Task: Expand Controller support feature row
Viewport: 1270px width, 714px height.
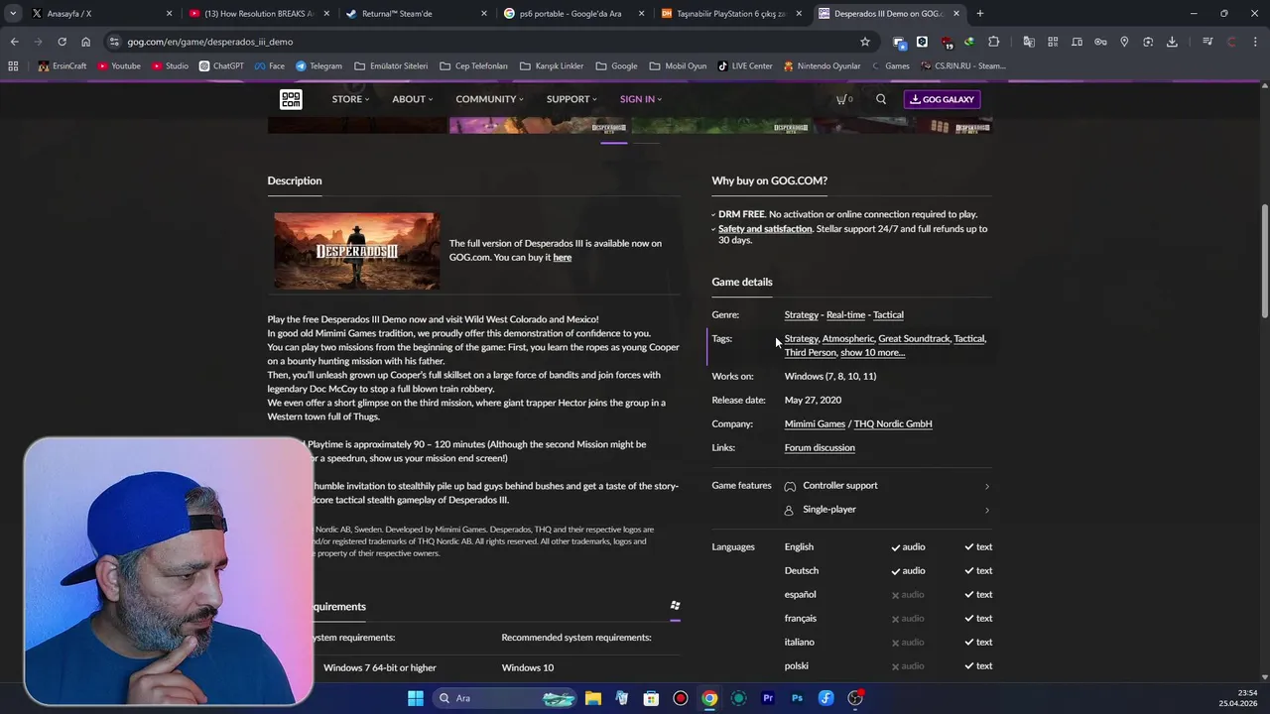Action: (x=887, y=486)
